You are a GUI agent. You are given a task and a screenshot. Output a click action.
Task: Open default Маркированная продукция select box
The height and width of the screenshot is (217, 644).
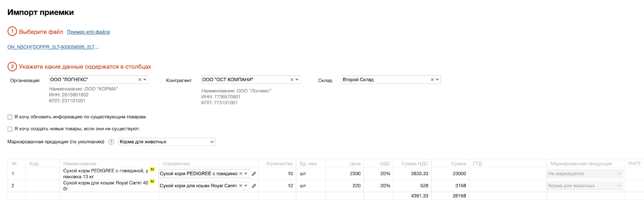coord(167,142)
